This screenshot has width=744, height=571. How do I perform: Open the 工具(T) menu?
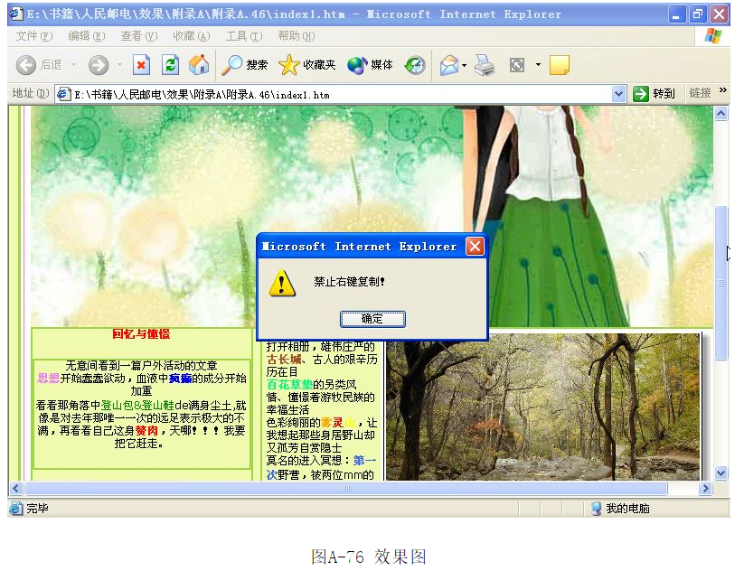(243, 36)
